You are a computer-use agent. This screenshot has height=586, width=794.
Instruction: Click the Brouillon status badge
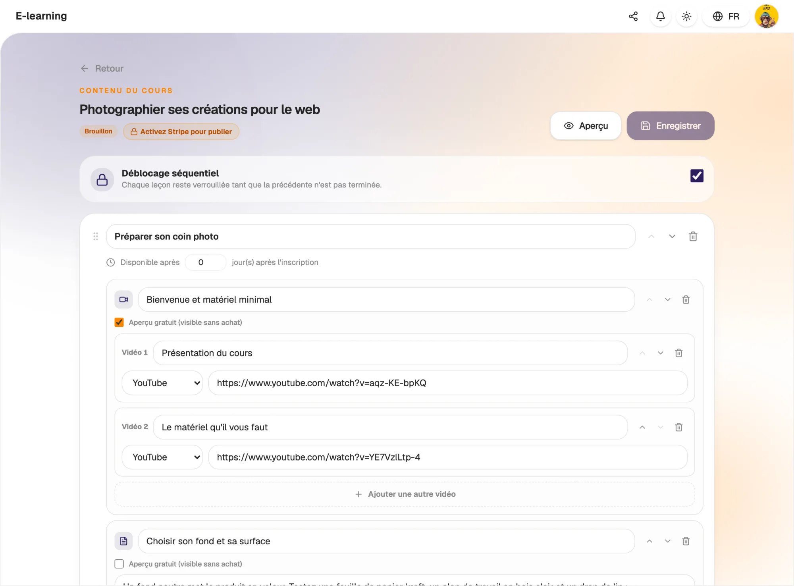(x=98, y=131)
